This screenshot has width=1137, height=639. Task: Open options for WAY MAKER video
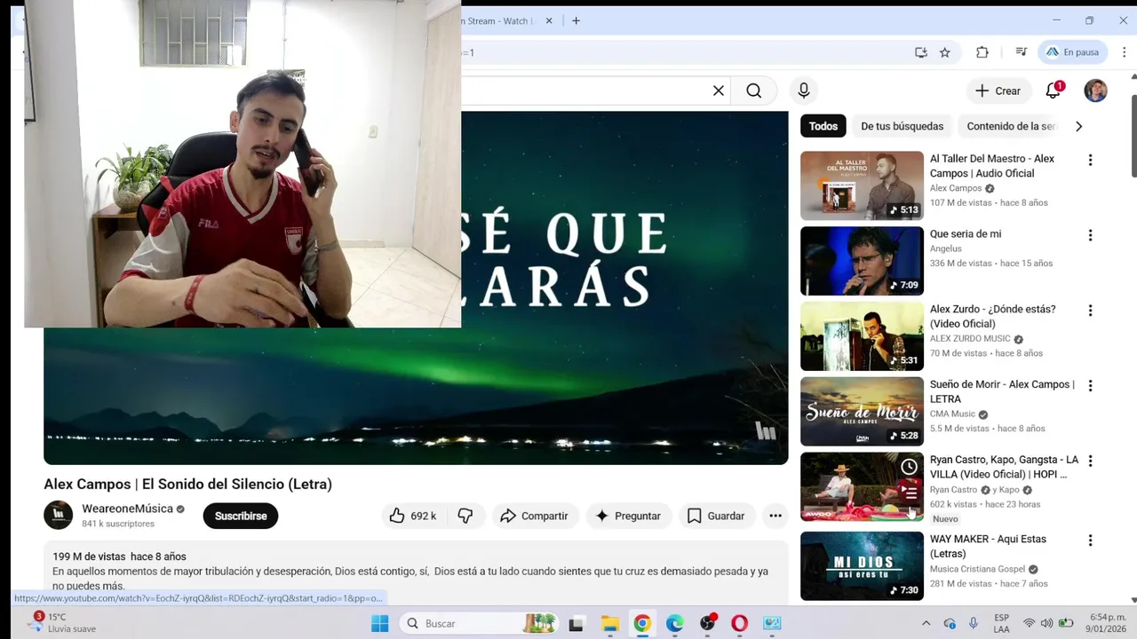(1090, 540)
